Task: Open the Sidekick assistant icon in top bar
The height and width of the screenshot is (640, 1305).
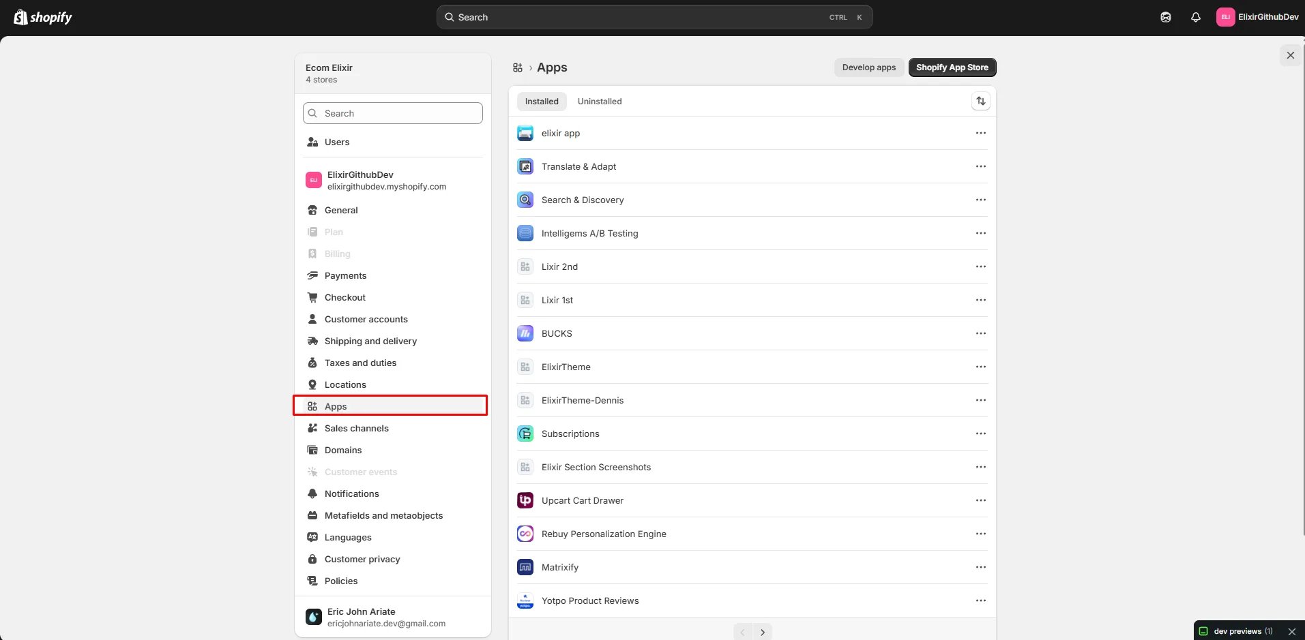Action: pos(1166,18)
